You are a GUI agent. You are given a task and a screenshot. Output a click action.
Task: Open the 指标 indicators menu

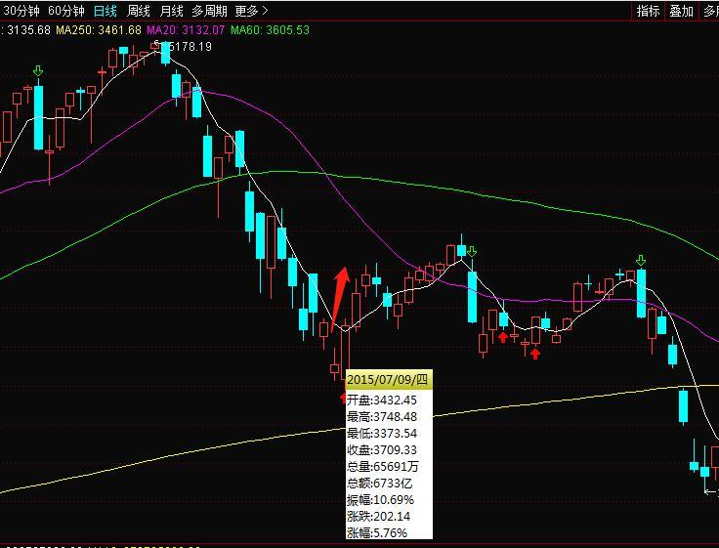coord(648,11)
